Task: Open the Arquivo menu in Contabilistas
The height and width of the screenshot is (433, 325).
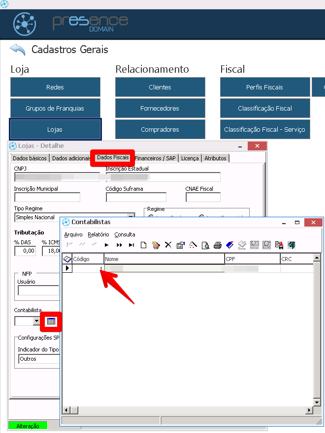Action: click(73, 234)
